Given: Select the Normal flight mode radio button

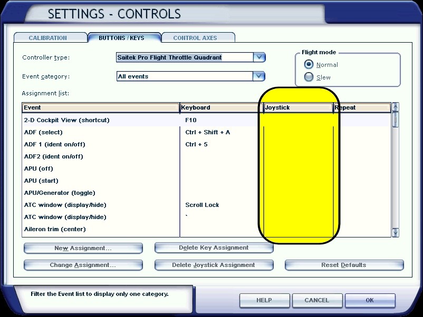Looking at the screenshot, I should (309, 64).
